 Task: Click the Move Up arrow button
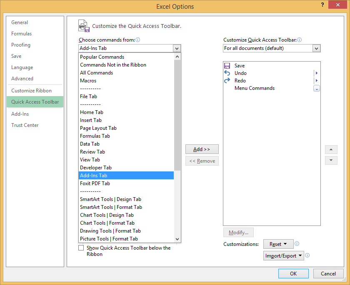[x=331, y=149]
